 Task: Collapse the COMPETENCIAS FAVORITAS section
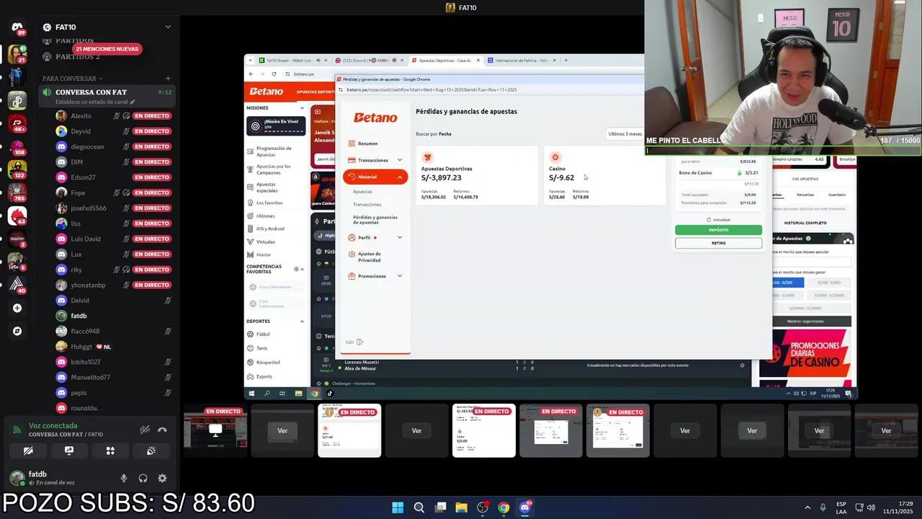tap(302, 269)
